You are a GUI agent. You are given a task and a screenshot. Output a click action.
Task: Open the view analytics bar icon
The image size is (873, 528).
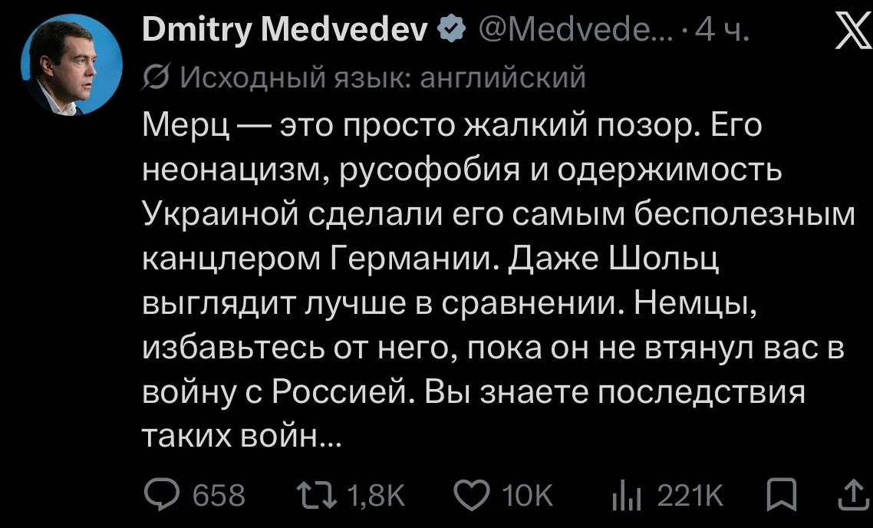[626, 497]
